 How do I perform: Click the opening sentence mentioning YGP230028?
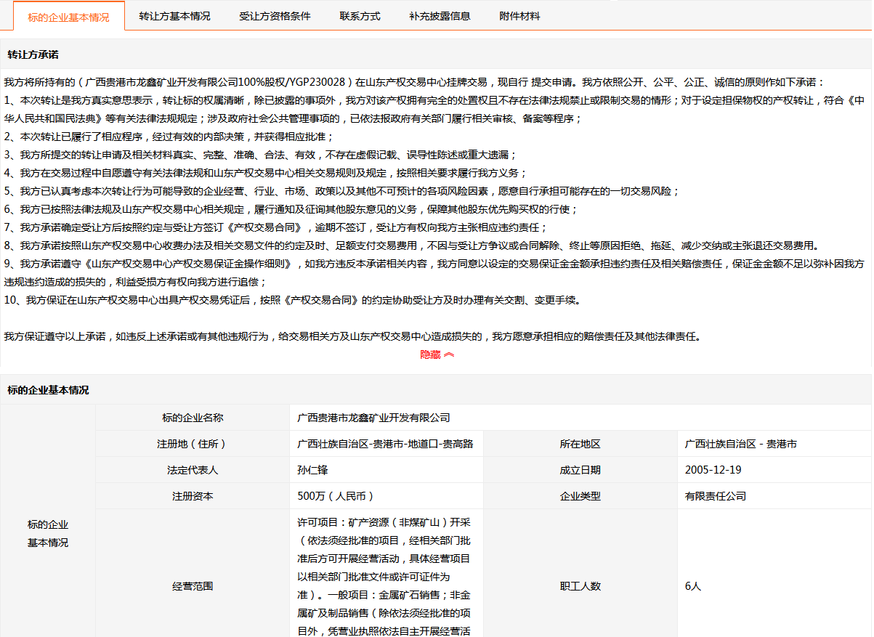pyautogui.click(x=414, y=82)
